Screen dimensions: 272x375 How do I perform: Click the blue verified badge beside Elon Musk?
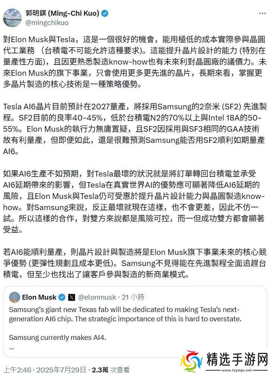(62, 297)
